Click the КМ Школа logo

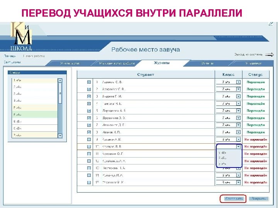21,36
